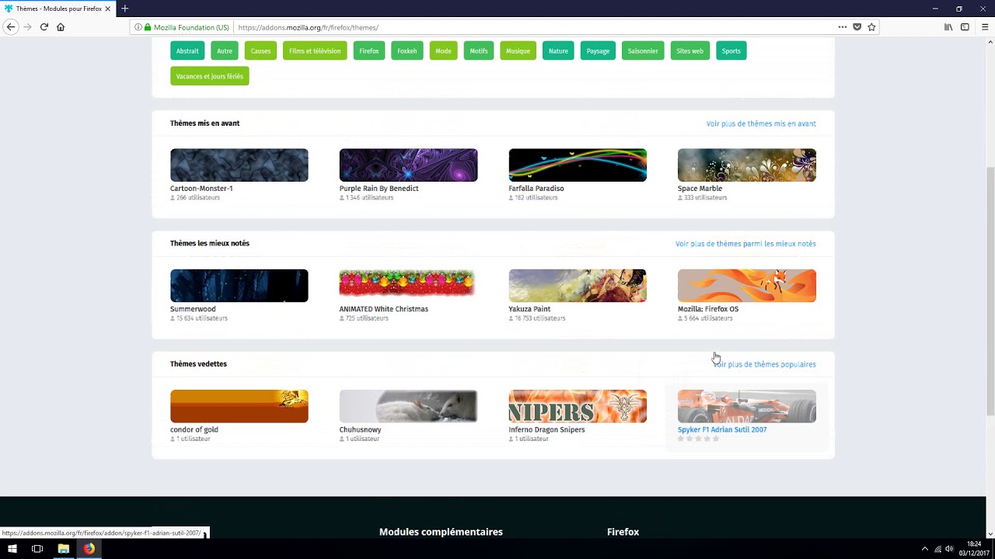This screenshot has width=995, height=559.
Task: Filter by Musique category
Action: tap(518, 51)
